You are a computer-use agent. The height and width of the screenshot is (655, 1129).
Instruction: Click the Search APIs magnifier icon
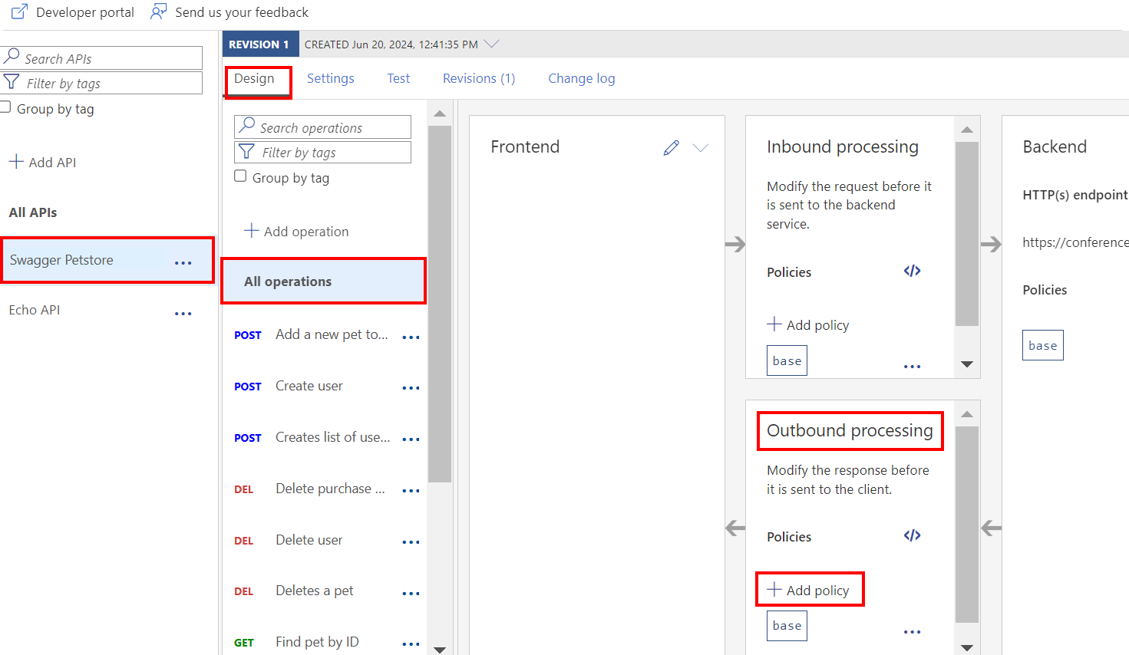[x=12, y=57]
